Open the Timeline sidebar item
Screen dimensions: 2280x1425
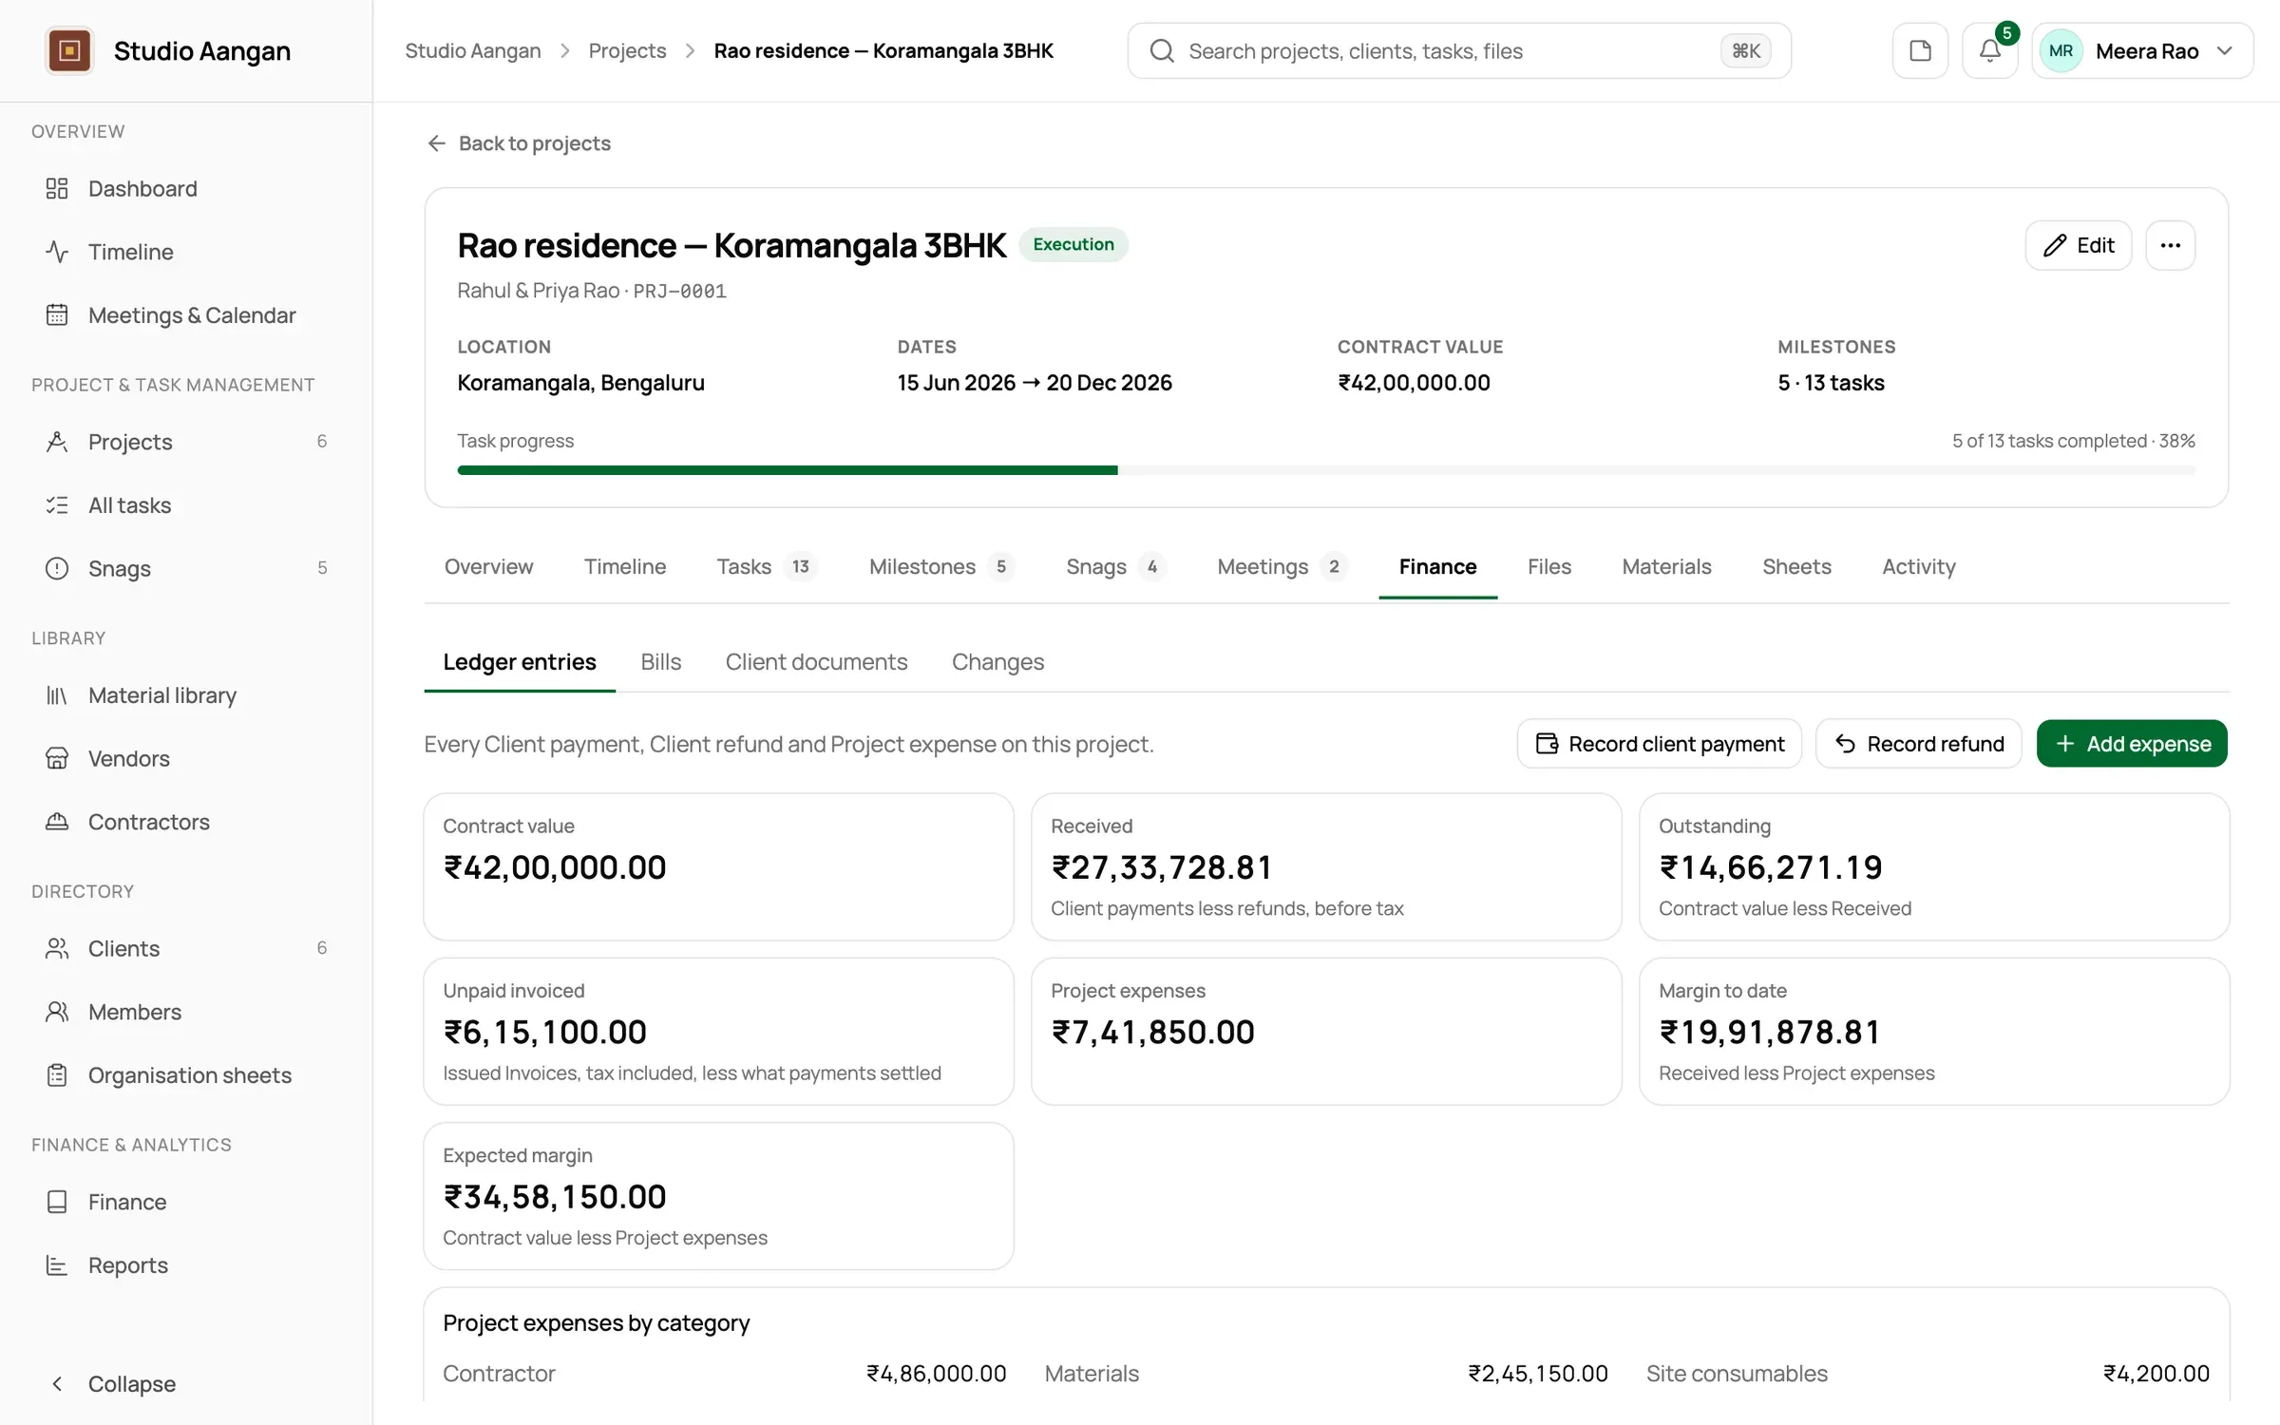coord(186,252)
